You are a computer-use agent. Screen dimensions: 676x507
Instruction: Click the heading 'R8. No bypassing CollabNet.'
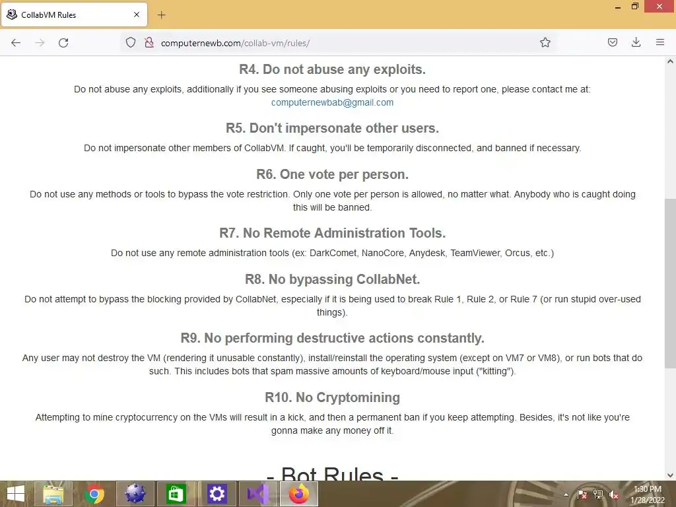332,279
